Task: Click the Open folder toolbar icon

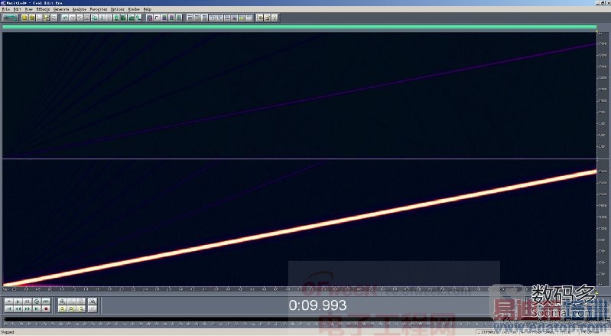Action: 32,18
